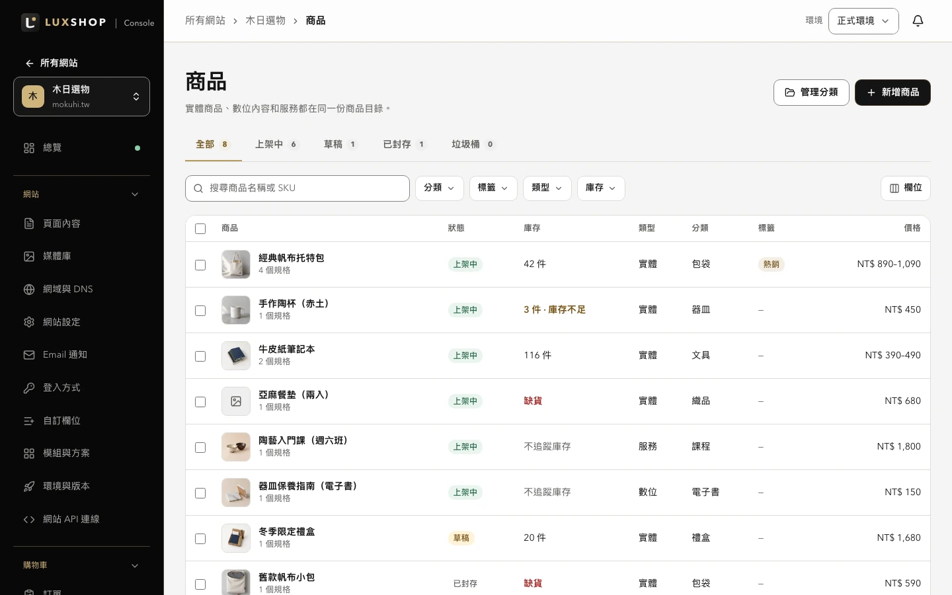Go to 木日選物 breadcrumb
The image size is (952, 595).
[x=265, y=21]
